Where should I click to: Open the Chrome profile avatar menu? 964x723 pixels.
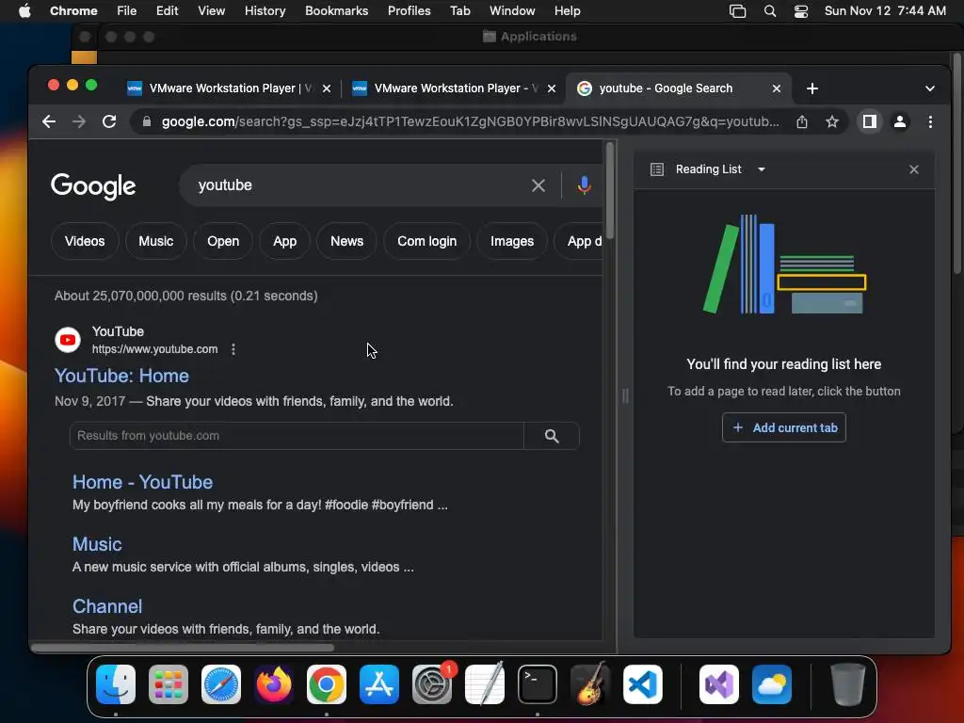click(x=899, y=121)
